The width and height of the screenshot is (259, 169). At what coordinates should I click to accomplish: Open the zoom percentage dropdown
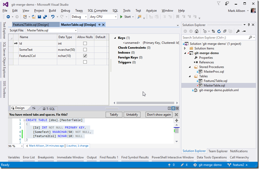(x=22, y=146)
